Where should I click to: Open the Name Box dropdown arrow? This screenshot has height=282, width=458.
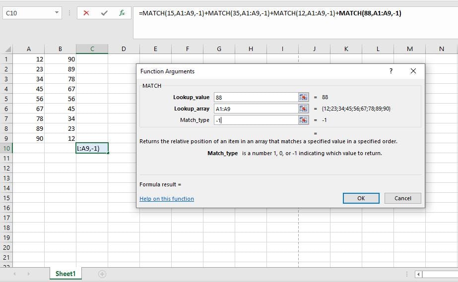(57, 13)
